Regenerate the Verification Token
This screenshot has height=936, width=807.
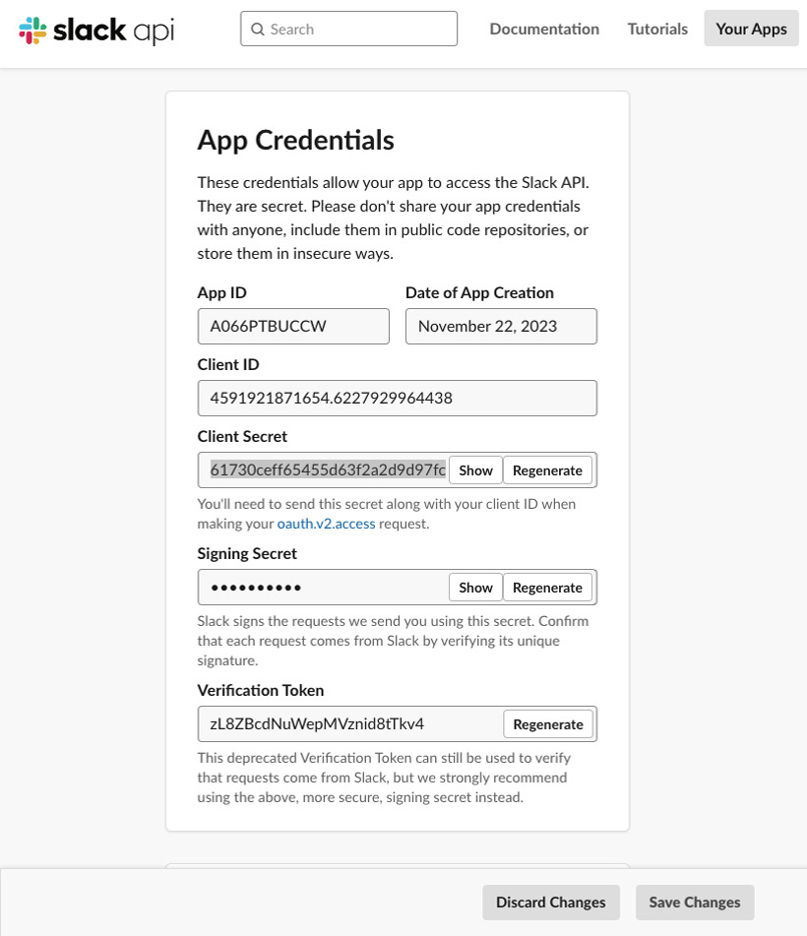pos(548,724)
